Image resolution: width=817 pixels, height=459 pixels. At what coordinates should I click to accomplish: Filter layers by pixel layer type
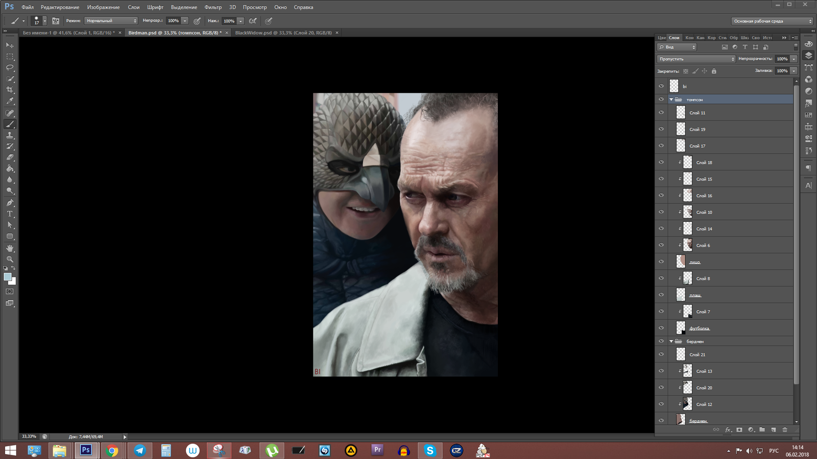tap(725, 47)
